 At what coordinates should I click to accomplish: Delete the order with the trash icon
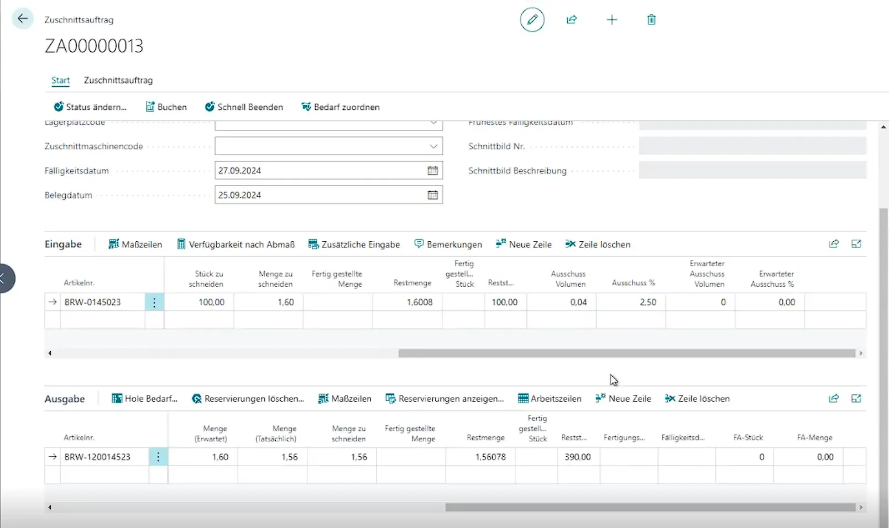(x=651, y=20)
